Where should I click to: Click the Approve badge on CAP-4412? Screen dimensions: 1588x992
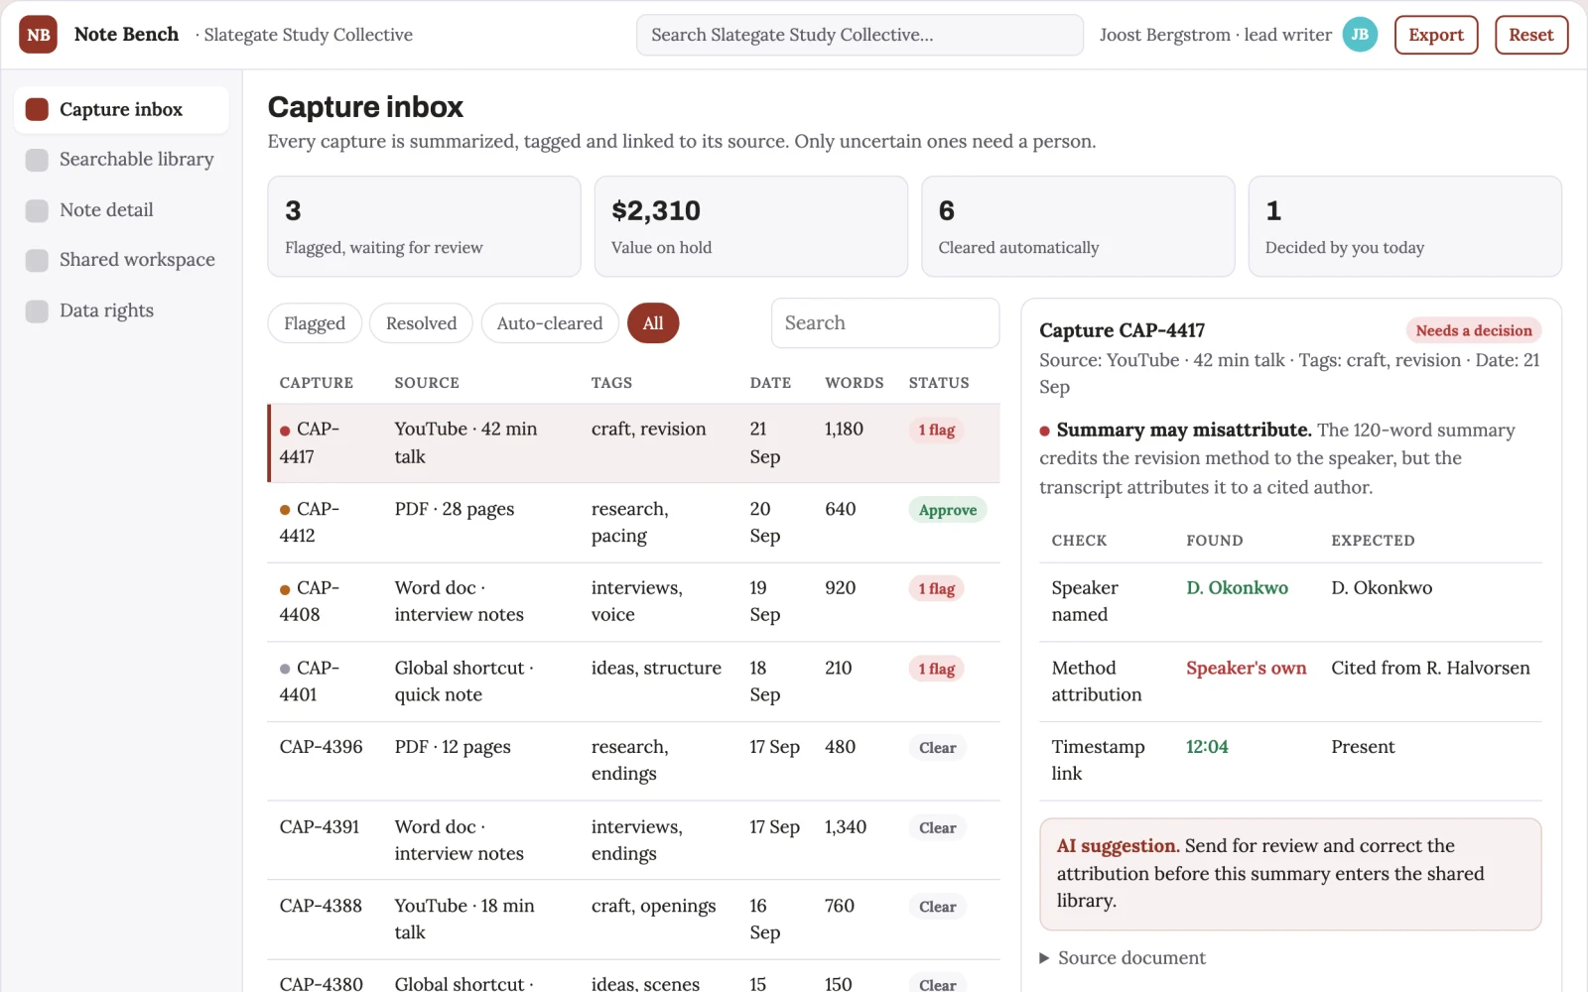coord(948,510)
